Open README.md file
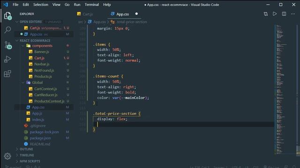 pyautogui.click(x=40, y=144)
